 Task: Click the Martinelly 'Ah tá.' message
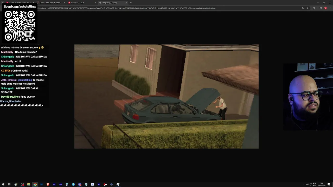click(x=11, y=62)
